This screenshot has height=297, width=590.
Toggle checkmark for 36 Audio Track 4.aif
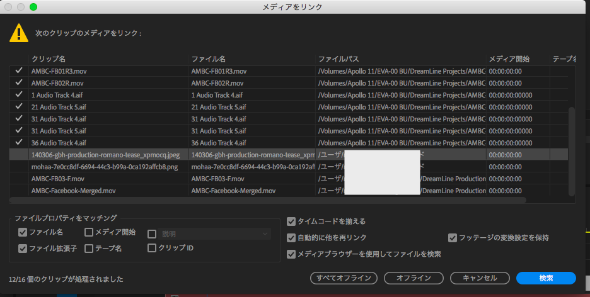point(19,143)
